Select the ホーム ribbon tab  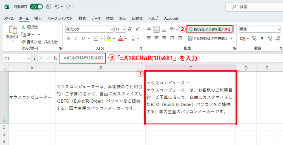click(24, 18)
